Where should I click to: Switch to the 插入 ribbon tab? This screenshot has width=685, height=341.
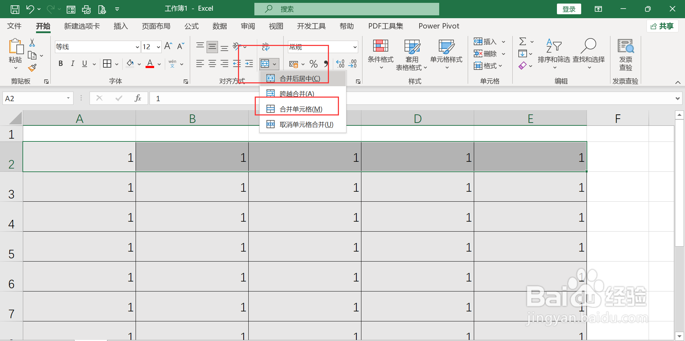(121, 26)
